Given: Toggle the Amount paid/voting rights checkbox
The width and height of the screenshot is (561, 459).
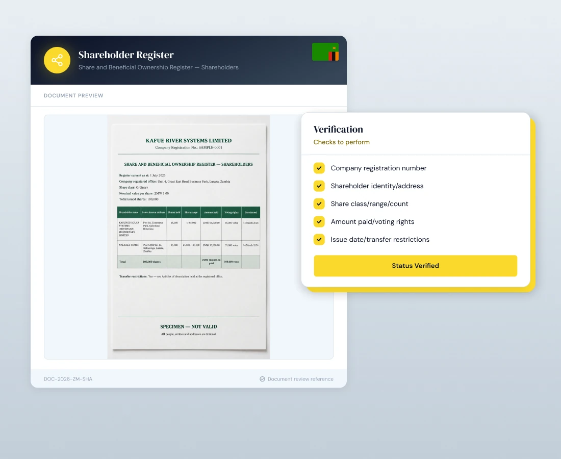Looking at the screenshot, I should [319, 222].
